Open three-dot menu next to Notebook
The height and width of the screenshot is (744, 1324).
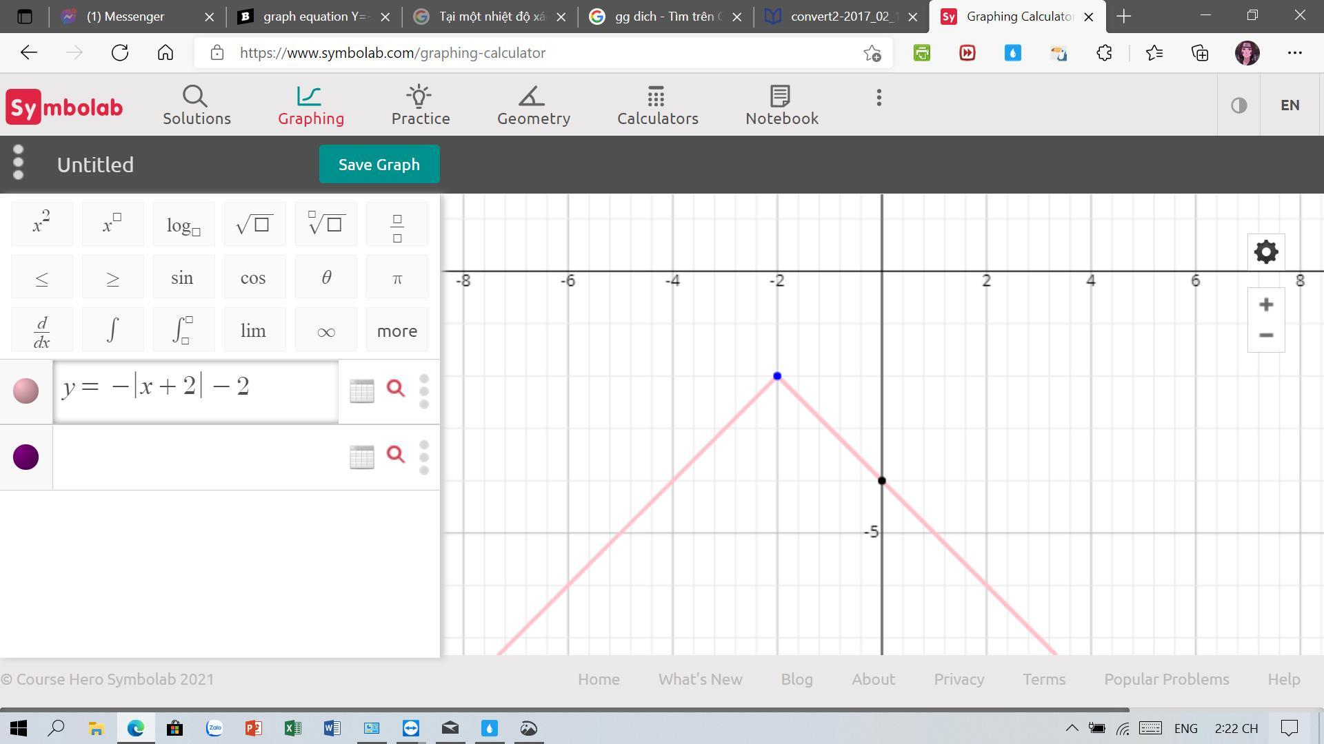879,98
